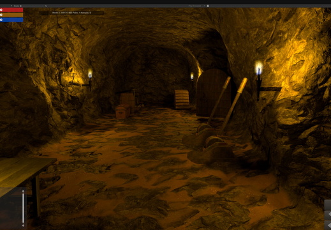Click the blank gray button above the arrows
The image size is (331, 230).
[x=328, y=204]
